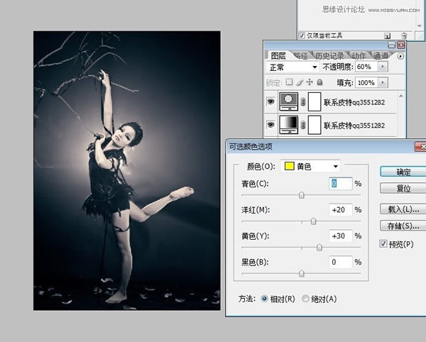Viewport: 426px width, 342px height.
Task: Lock all with padlock icon
Action: pyautogui.click(x=319, y=82)
